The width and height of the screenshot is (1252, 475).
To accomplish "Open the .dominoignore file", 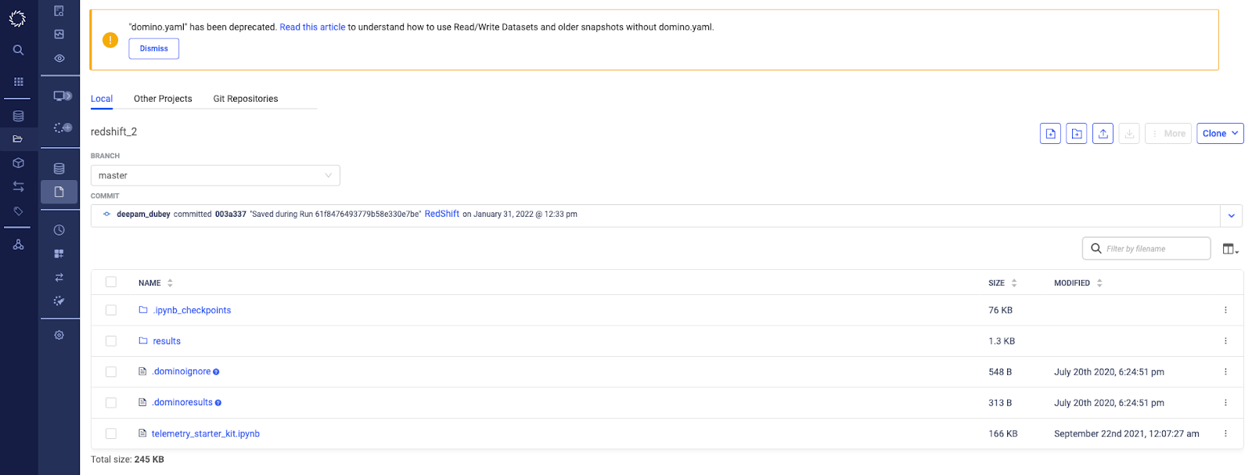I will tap(182, 372).
